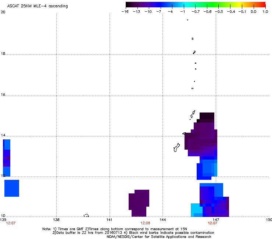Click the "1.0" color scale label
The width and height of the screenshot is (272, 239).
point(265,12)
